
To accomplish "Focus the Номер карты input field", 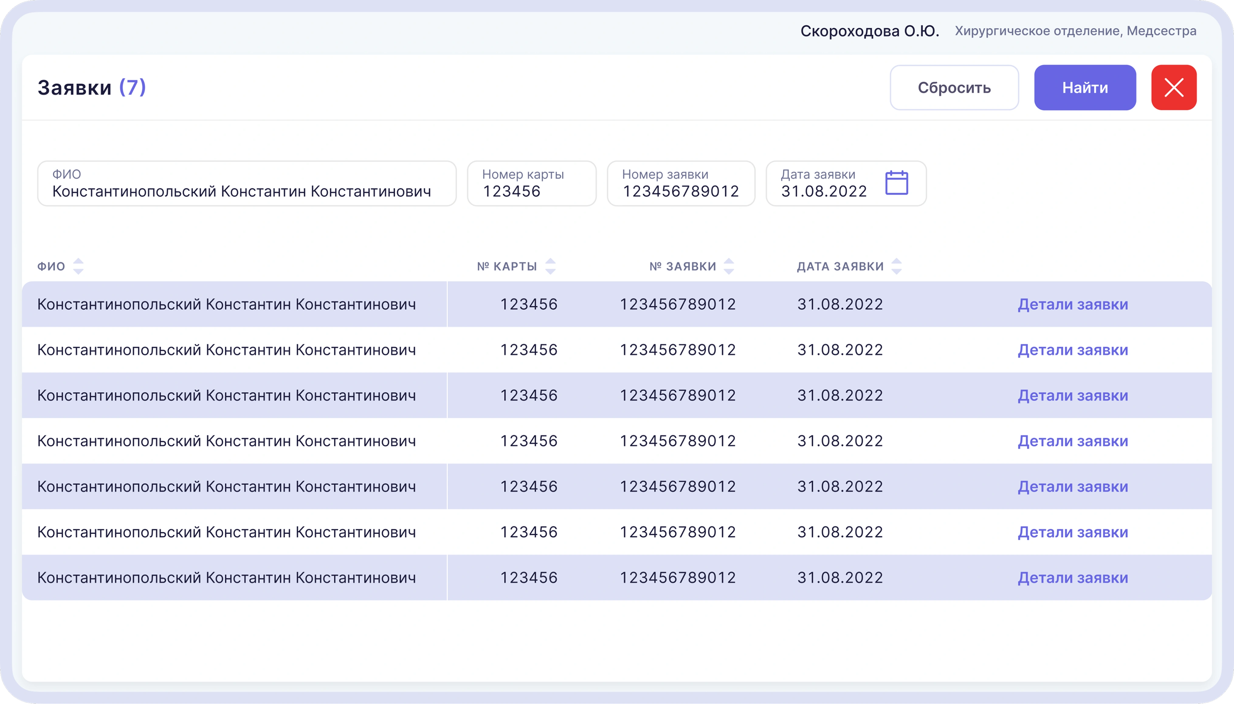I will pyautogui.click(x=532, y=184).
